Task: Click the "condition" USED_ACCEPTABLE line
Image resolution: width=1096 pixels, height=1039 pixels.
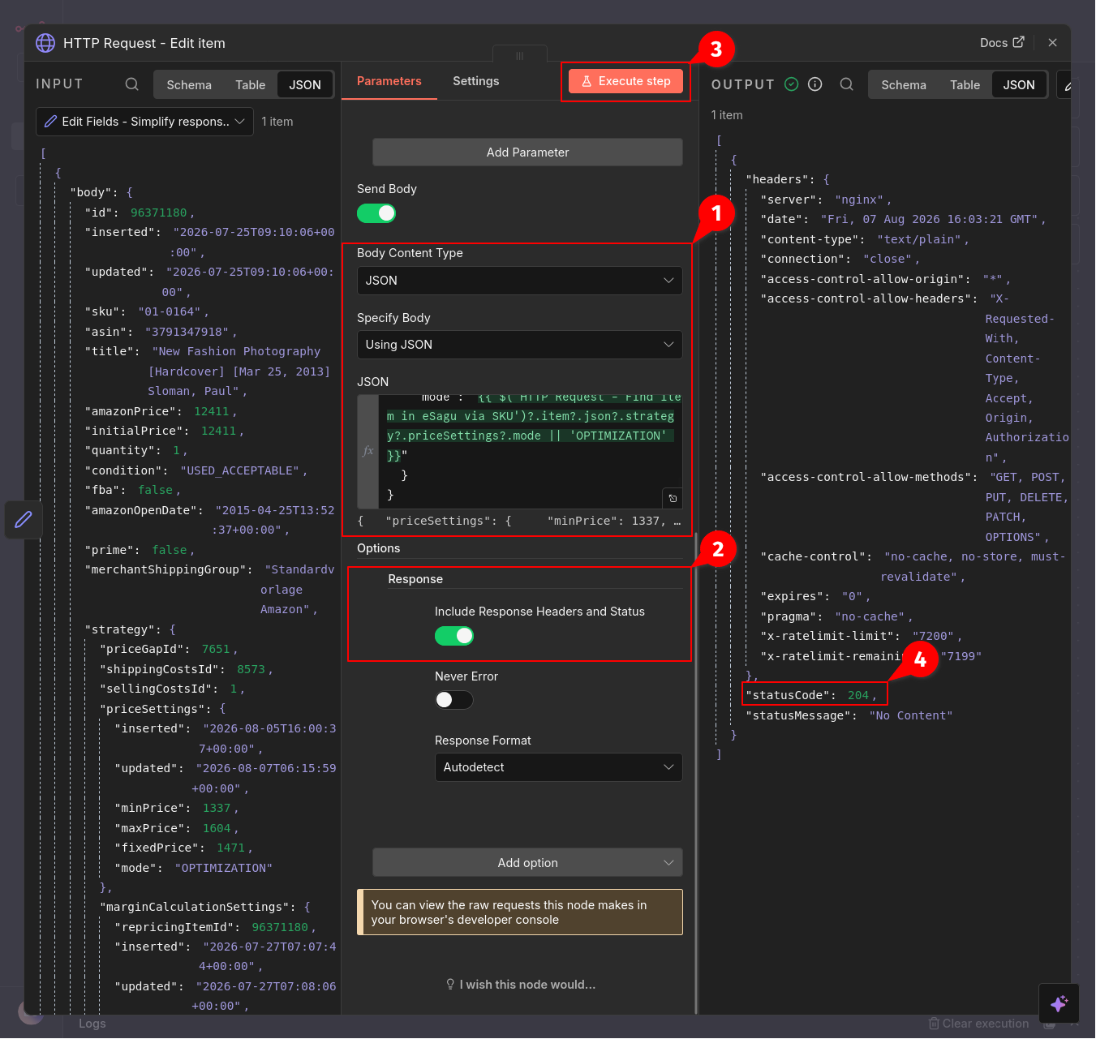Action: coord(196,470)
